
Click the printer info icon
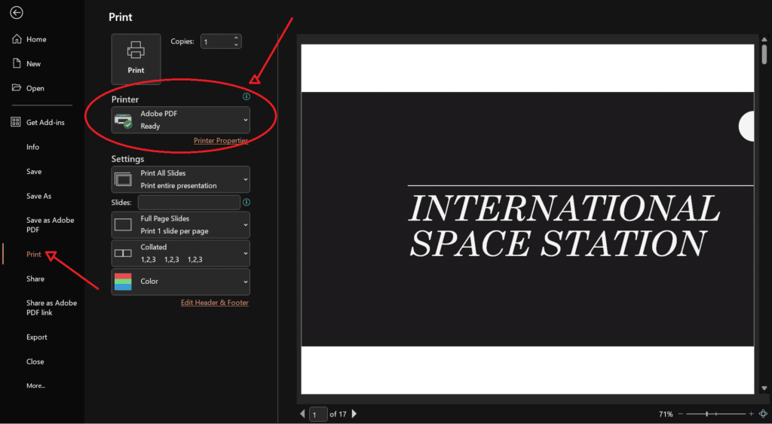pos(247,96)
